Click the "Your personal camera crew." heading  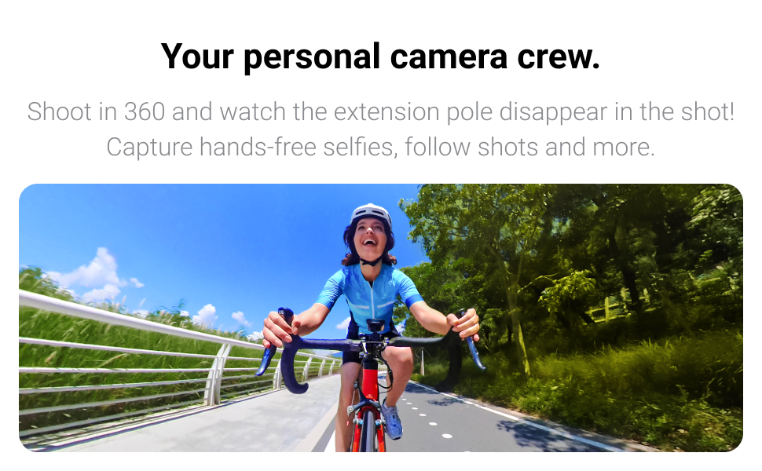pos(380,57)
